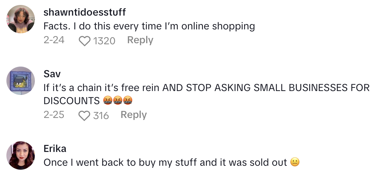Reply to shawntidoesstuff's comment

pos(140,40)
